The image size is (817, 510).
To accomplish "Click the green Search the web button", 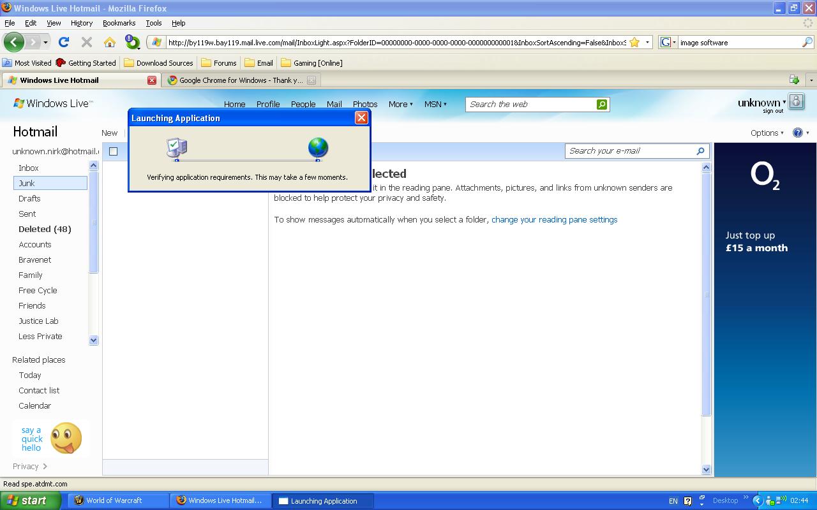I will pos(602,105).
